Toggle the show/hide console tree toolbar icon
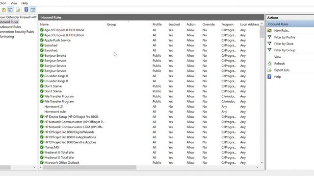The width and height of the screenshot is (314, 176). click(10, 10)
